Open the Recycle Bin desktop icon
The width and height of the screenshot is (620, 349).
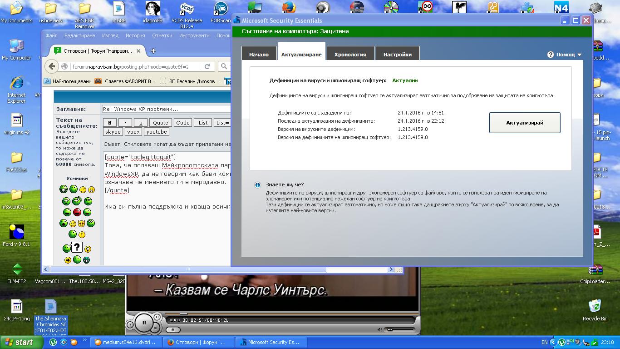tap(594, 307)
